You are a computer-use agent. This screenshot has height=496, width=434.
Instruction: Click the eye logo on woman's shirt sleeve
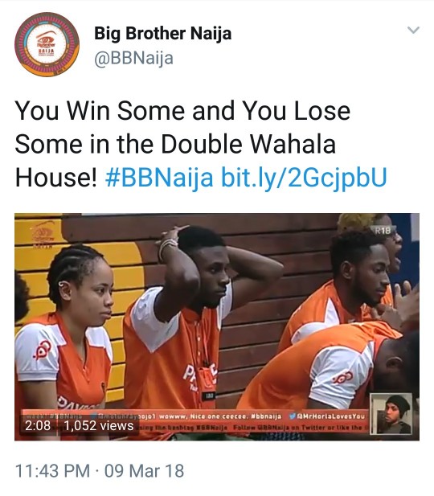(43, 350)
